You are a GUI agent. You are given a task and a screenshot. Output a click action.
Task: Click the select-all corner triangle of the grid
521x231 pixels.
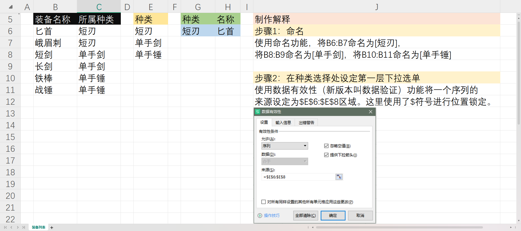point(10,7)
